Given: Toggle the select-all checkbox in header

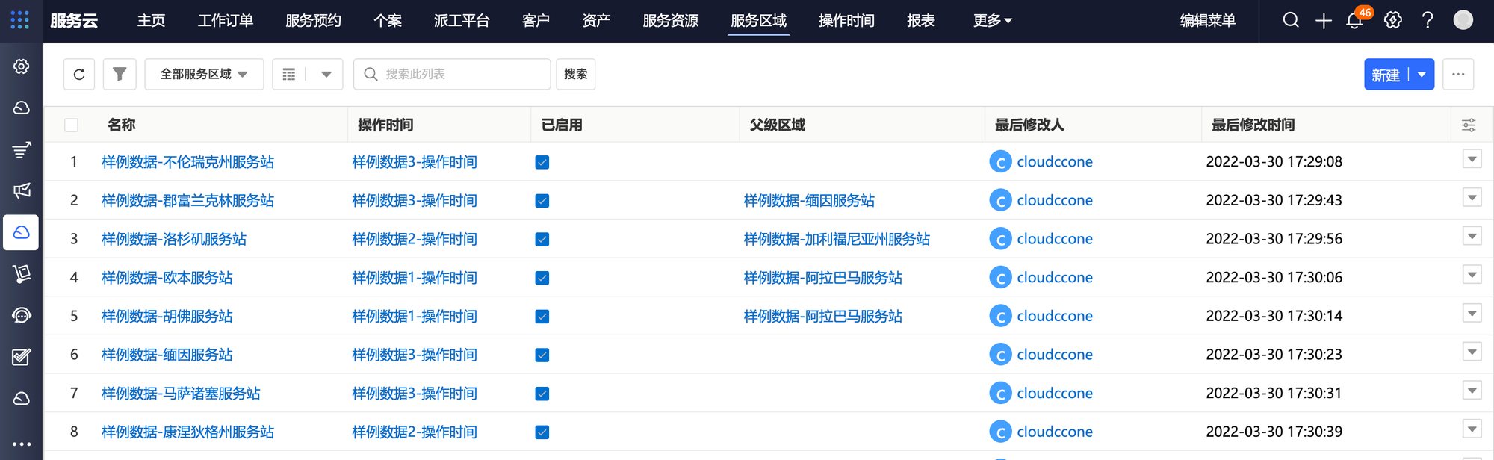Looking at the screenshot, I should click(x=72, y=125).
